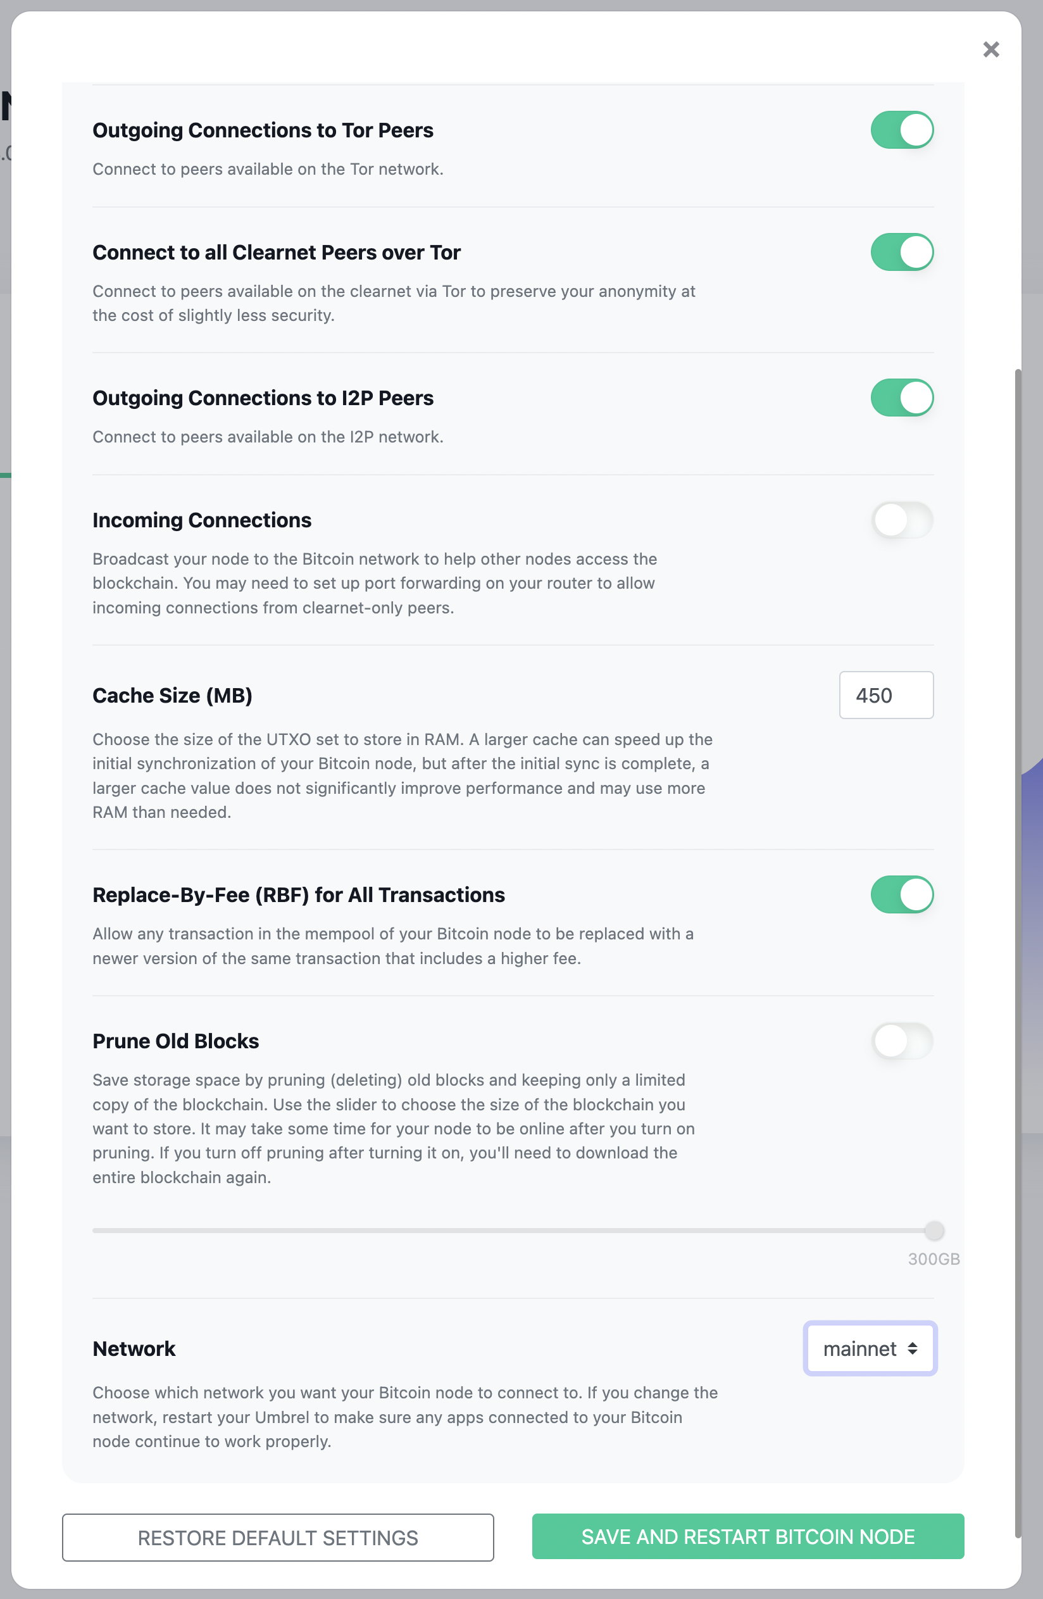
Task: Toggle Connect to all Clearnet Peers over Tor
Action: click(902, 252)
